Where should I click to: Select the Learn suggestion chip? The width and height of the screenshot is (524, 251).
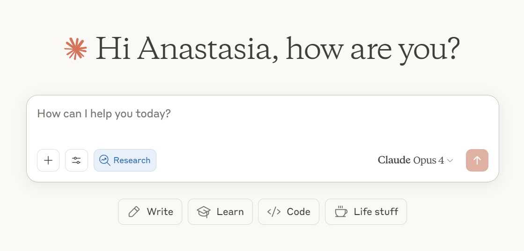tap(220, 212)
